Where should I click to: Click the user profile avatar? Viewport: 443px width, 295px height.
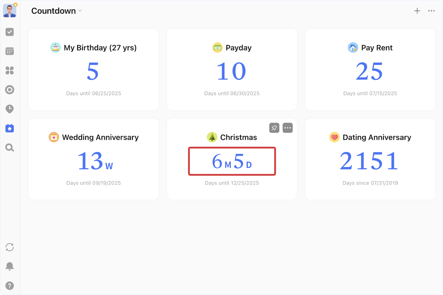click(x=10, y=11)
